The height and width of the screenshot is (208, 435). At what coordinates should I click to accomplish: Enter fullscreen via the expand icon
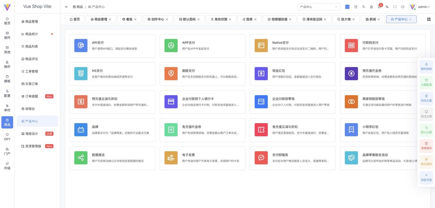pyautogui.click(x=395, y=6)
